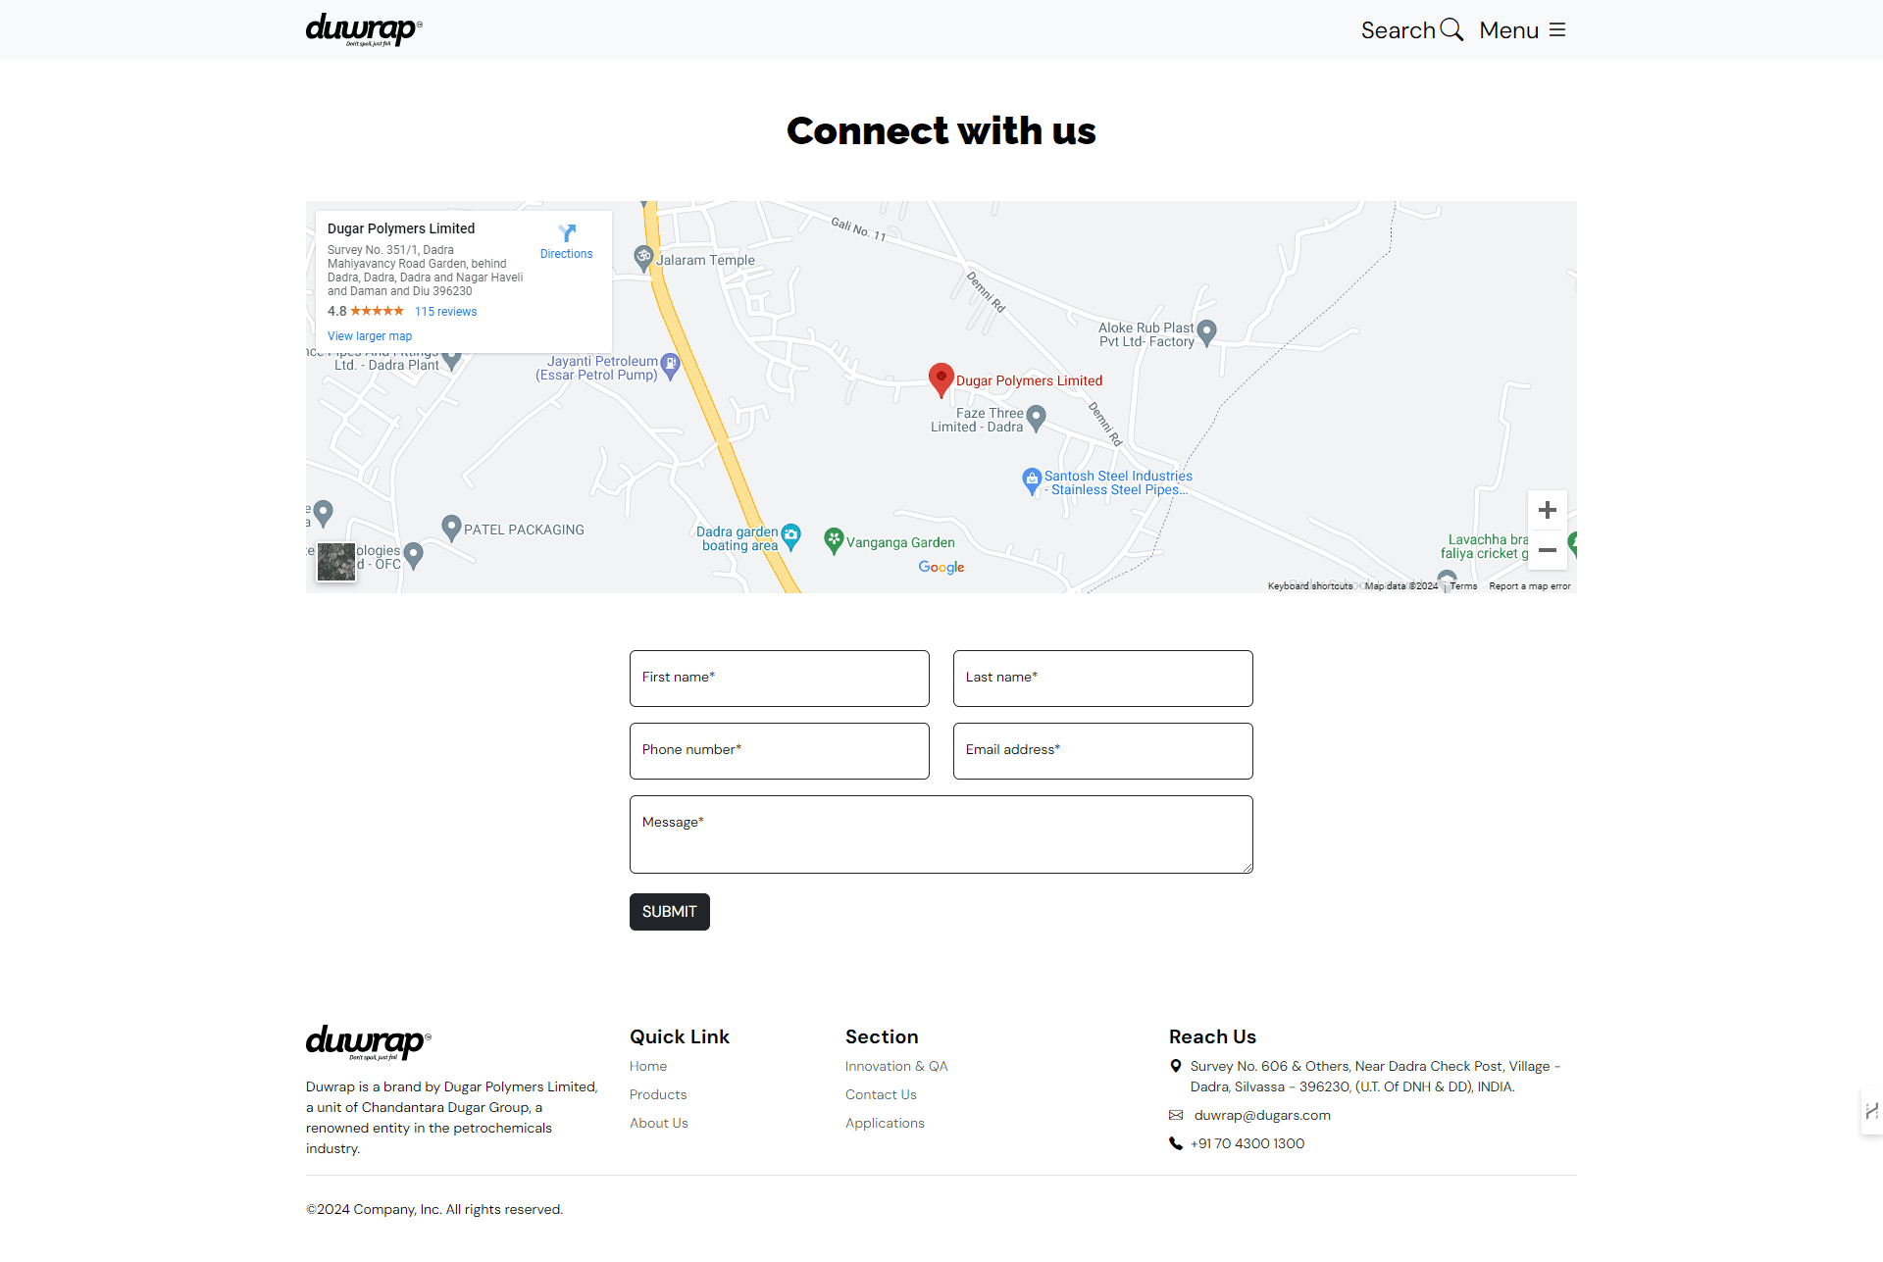
Task: Click into the Email address field
Action: click(1102, 751)
